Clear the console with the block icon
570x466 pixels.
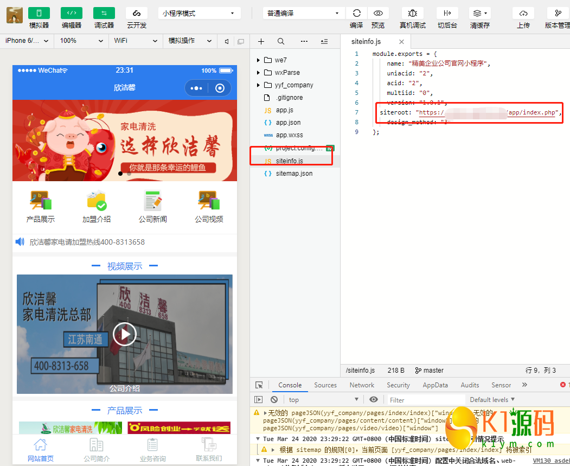pos(274,399)
